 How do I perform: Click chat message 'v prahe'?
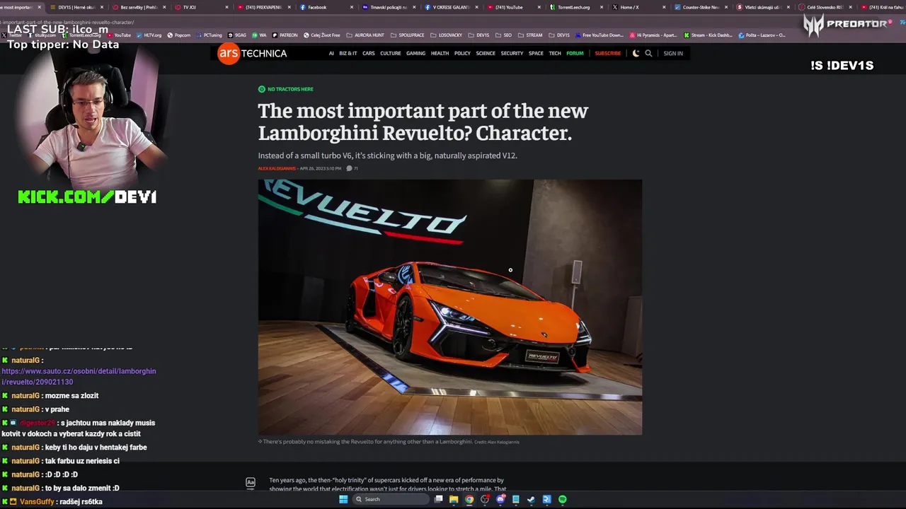(x=57, y=409)
